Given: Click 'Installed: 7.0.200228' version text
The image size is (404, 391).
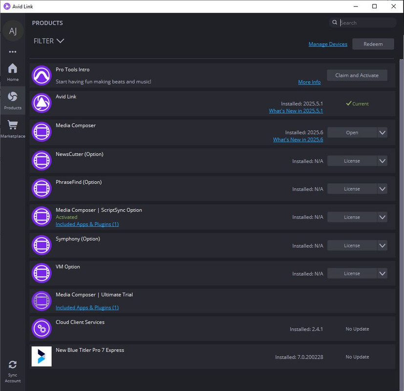Looking at the screenshot, I should tap(299, 357).
